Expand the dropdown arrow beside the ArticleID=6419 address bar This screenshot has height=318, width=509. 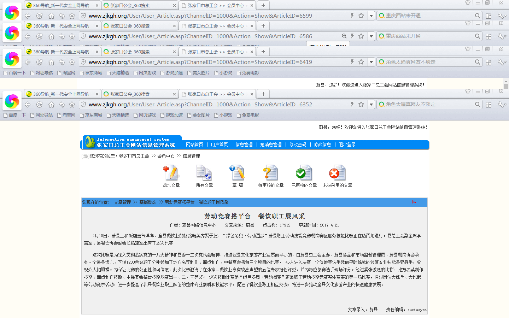371,62
